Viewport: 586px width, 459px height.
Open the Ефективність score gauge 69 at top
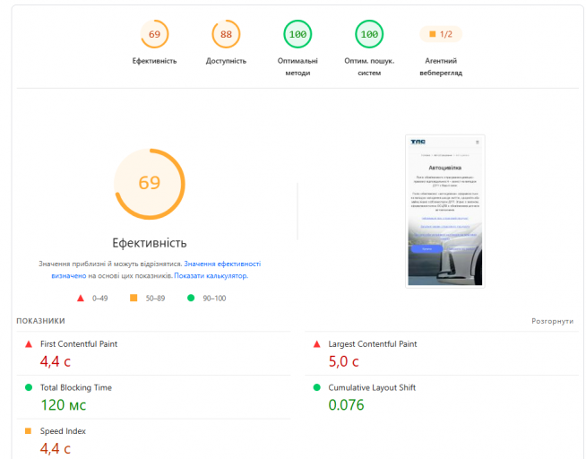coord(154,34)
